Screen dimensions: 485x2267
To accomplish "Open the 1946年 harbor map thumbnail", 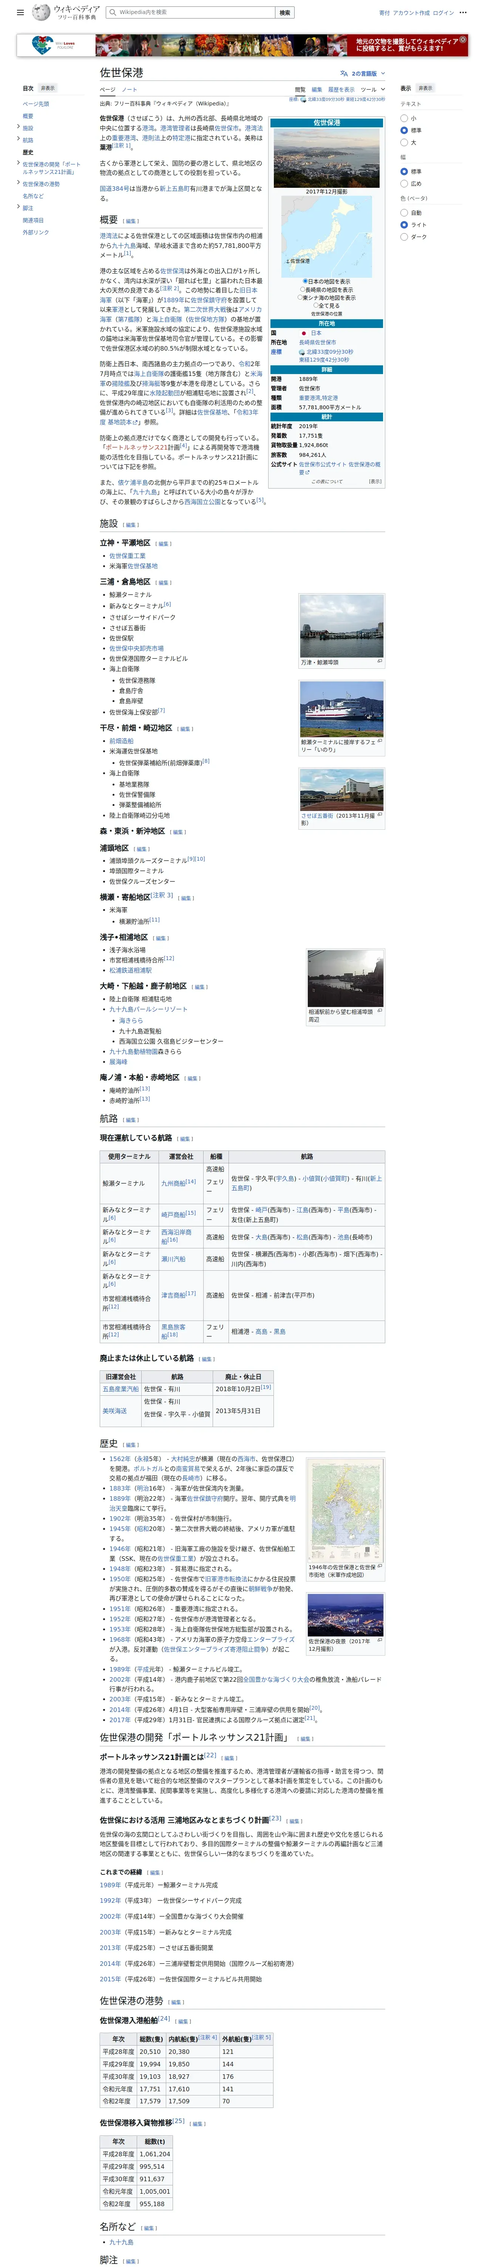I will click(x=346, y=1511).
